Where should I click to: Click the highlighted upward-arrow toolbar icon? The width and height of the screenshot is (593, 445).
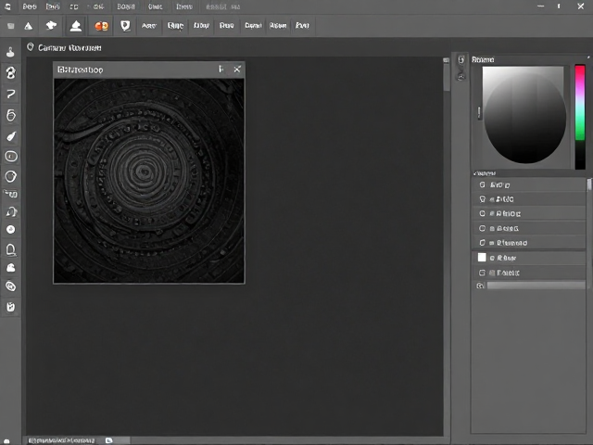tap(76, 26)
